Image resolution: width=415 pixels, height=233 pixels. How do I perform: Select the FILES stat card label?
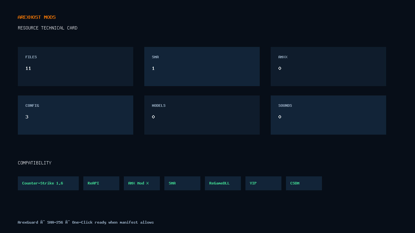(x=31, y=57)
